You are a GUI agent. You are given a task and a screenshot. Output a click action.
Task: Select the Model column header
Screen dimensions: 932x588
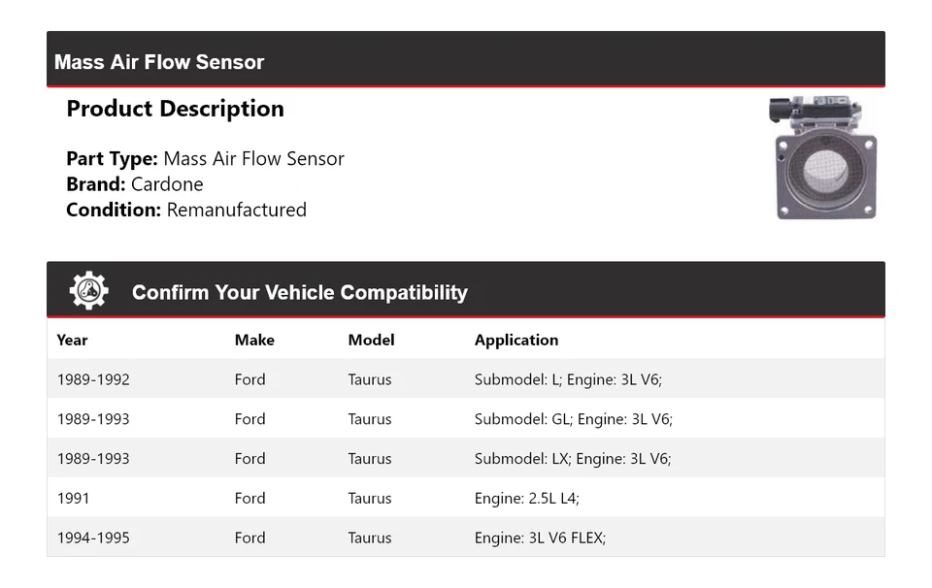point(371,340)
